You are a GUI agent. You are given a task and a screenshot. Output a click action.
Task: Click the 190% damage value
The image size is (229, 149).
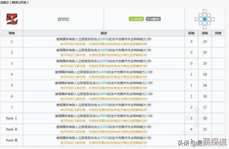tap(104, 50)
